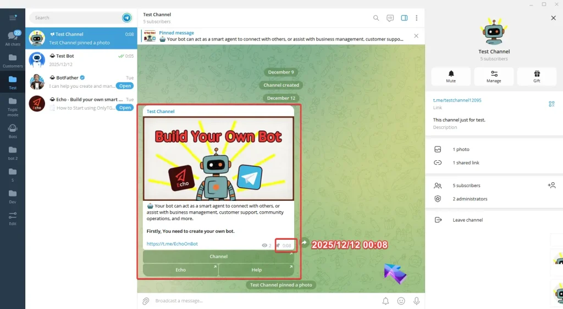Click the message input field

(264, 301)
